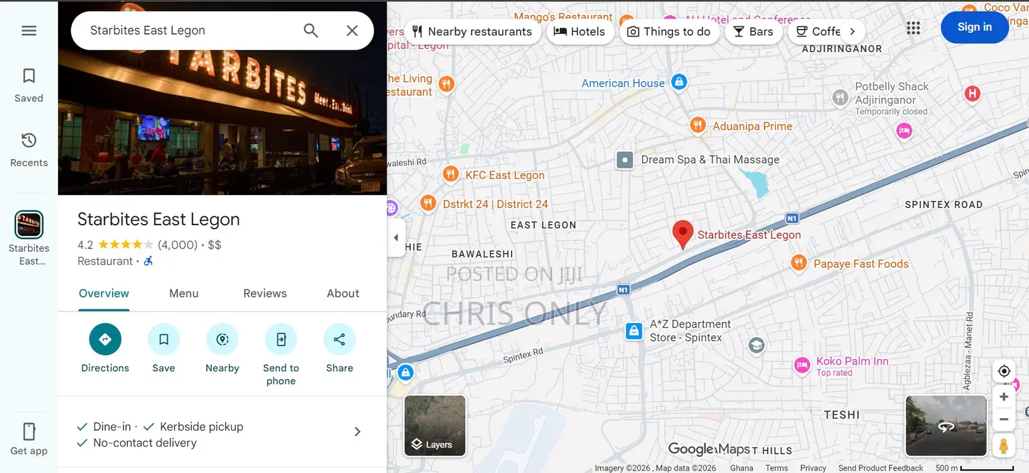
Task: Open the Privacy link
Action: click(813, 468)
